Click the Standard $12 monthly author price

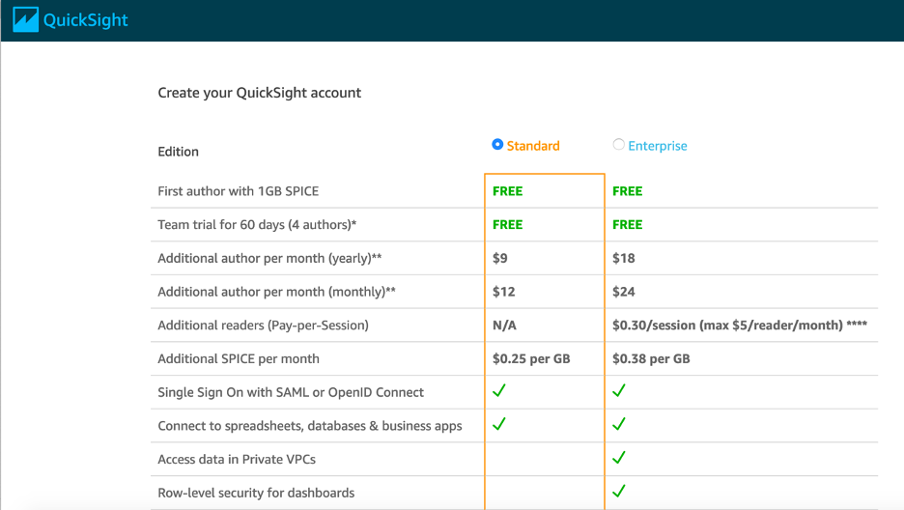504,292
